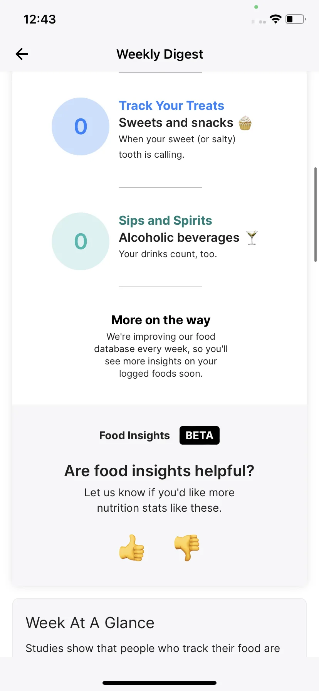Tap the green zero circle for drinks
Screen dimensions: 319x691
pyautogui.click(x=81, y=241)
